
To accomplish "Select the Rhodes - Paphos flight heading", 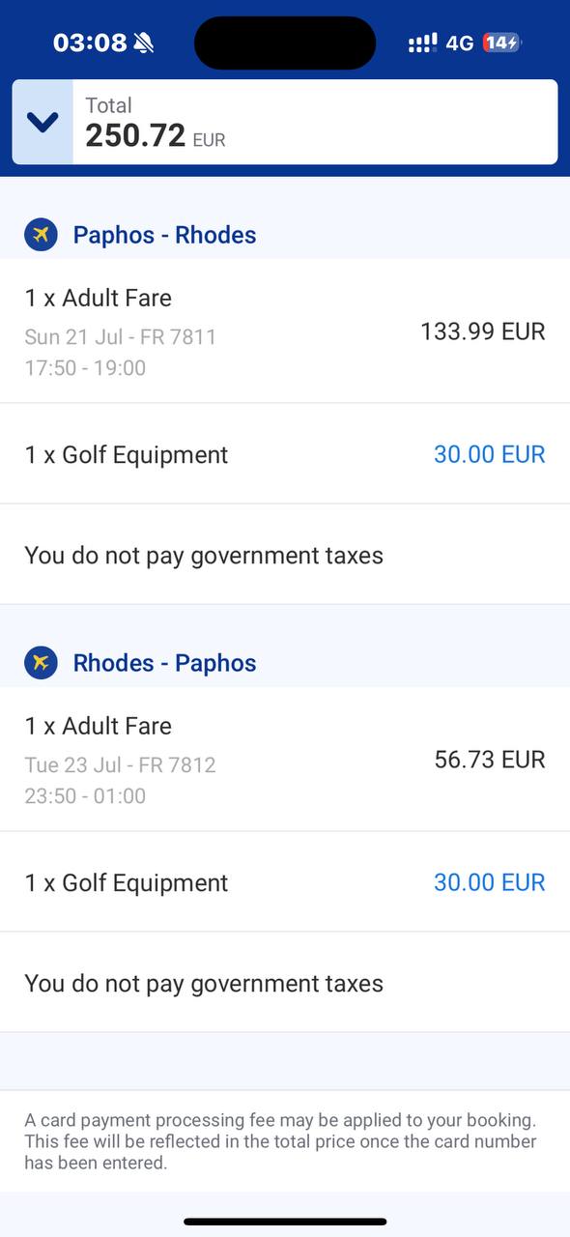I will (164, 663).
